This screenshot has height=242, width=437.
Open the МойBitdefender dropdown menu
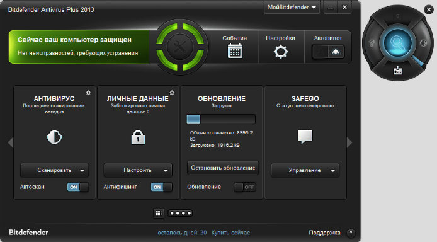292,8
